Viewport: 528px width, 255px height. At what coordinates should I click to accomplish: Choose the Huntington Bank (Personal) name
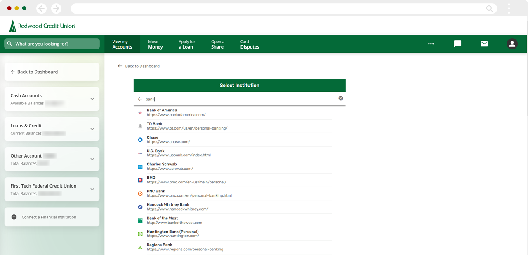(173, 232)
